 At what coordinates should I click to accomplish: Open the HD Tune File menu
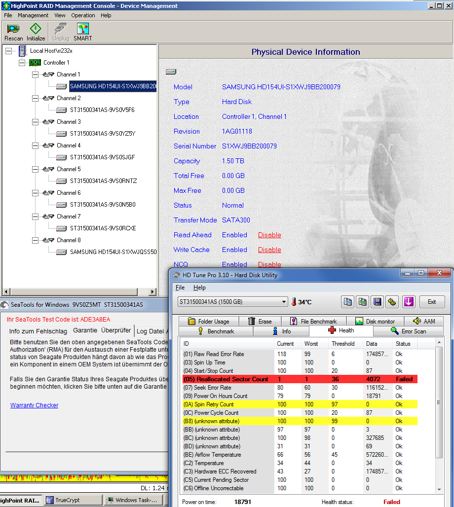(x=180, y=288)
